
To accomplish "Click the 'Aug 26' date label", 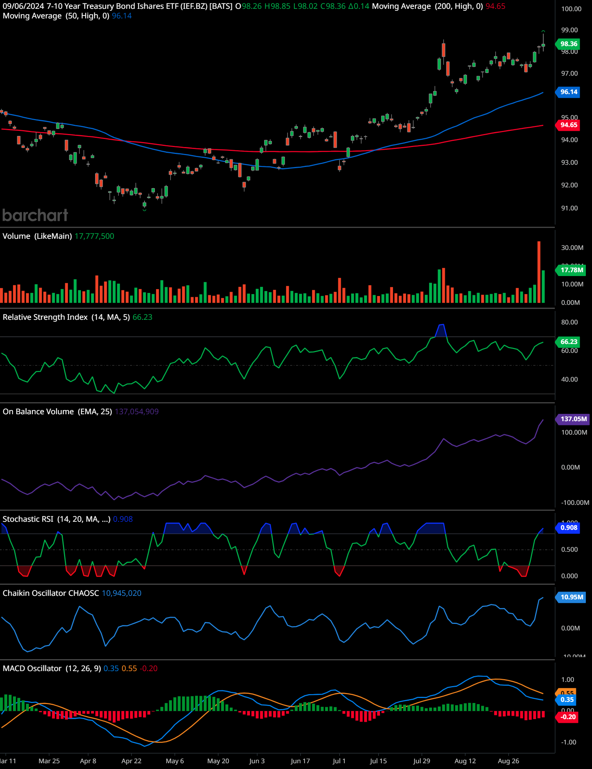I will pyautogui.click(x=508, y=761).
